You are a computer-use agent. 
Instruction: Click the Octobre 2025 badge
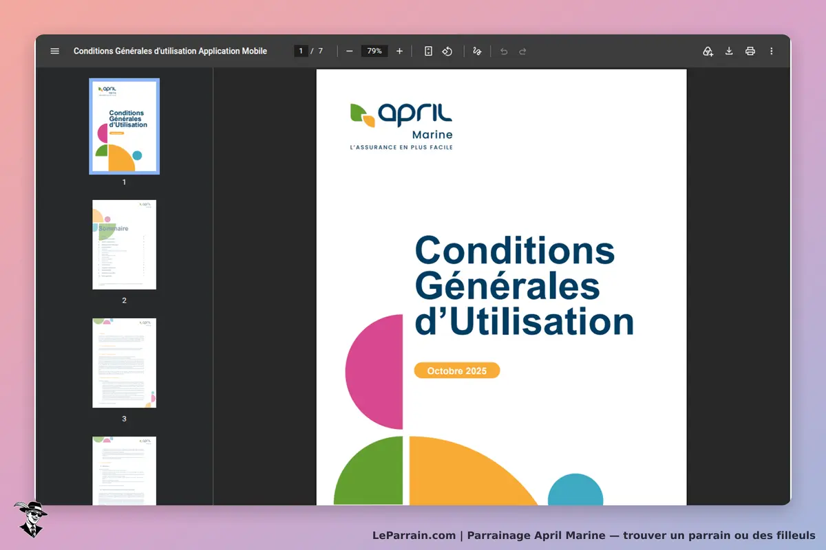coord(457,371)
